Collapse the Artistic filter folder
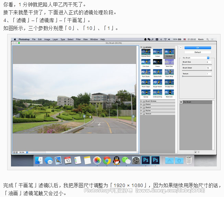The width and height of the screenshot is (224, 197). point(141,47)
